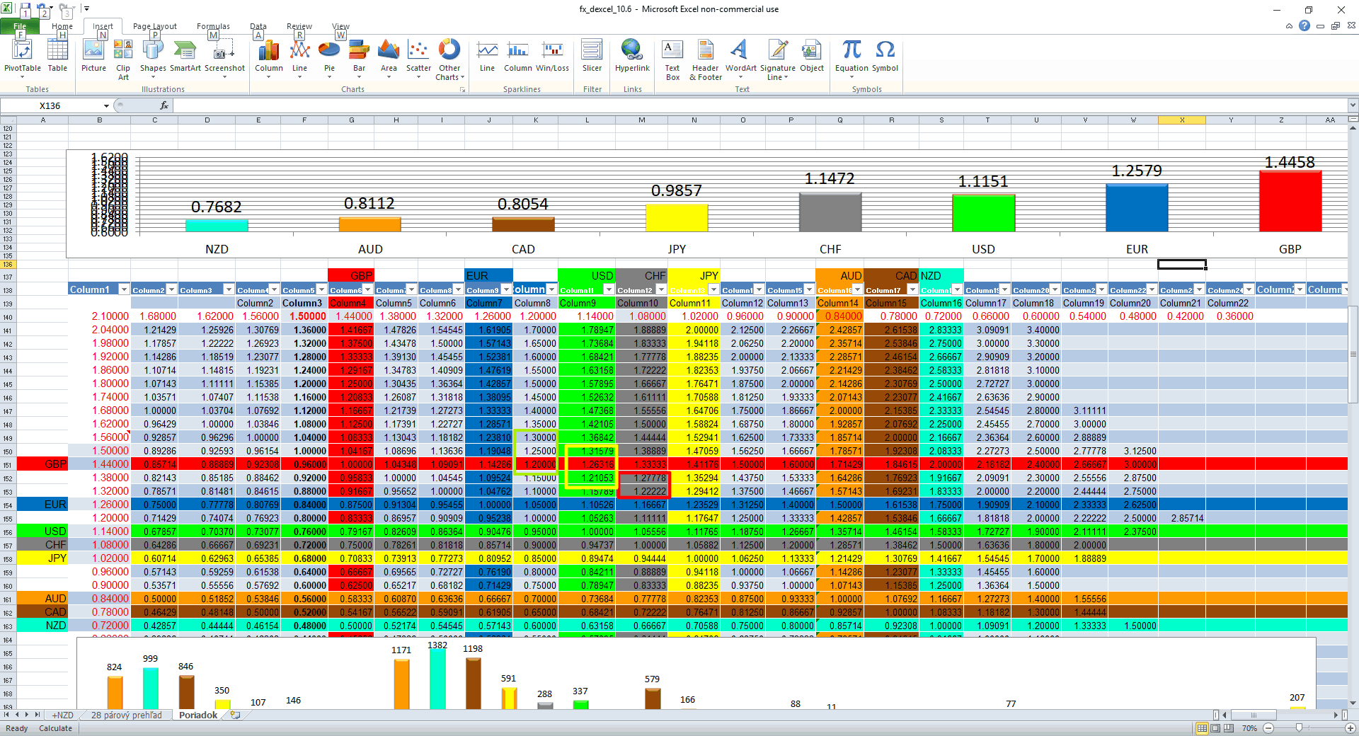Open Column2 filter dropdown arrow
Viewport: 1359px width, 736px height.
pos(171,289)
